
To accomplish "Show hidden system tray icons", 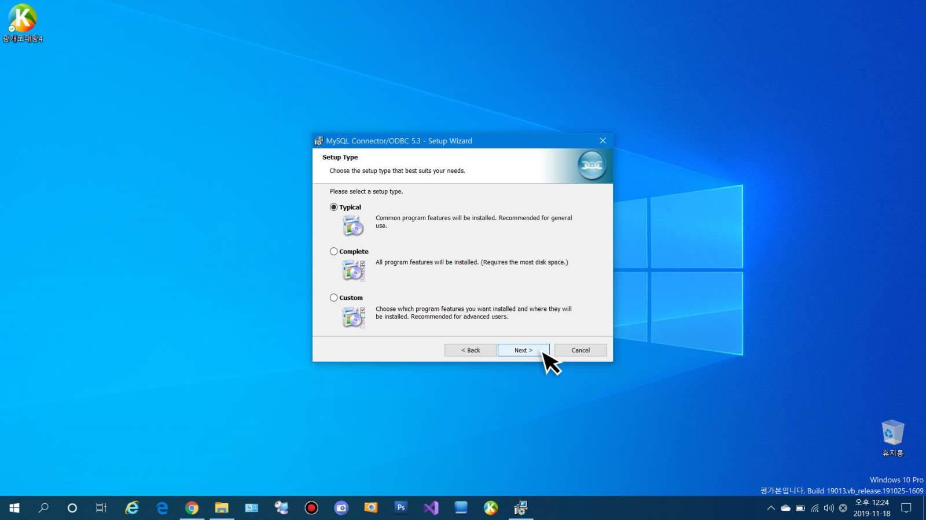I will coord(771,508).
